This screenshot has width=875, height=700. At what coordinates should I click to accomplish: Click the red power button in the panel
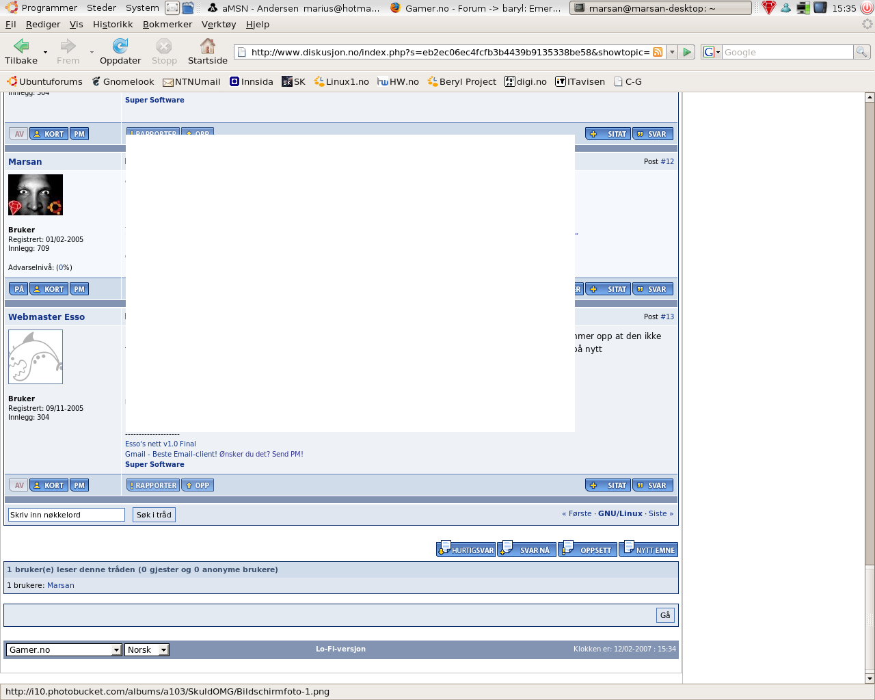(x=867, y=8)
